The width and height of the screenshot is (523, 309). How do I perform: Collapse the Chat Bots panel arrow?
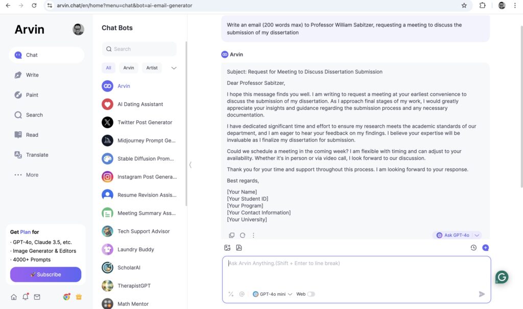pyautogui.click(x=190, y=165)
